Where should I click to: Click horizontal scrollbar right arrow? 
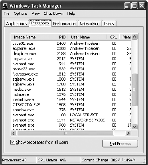(128, 133)
